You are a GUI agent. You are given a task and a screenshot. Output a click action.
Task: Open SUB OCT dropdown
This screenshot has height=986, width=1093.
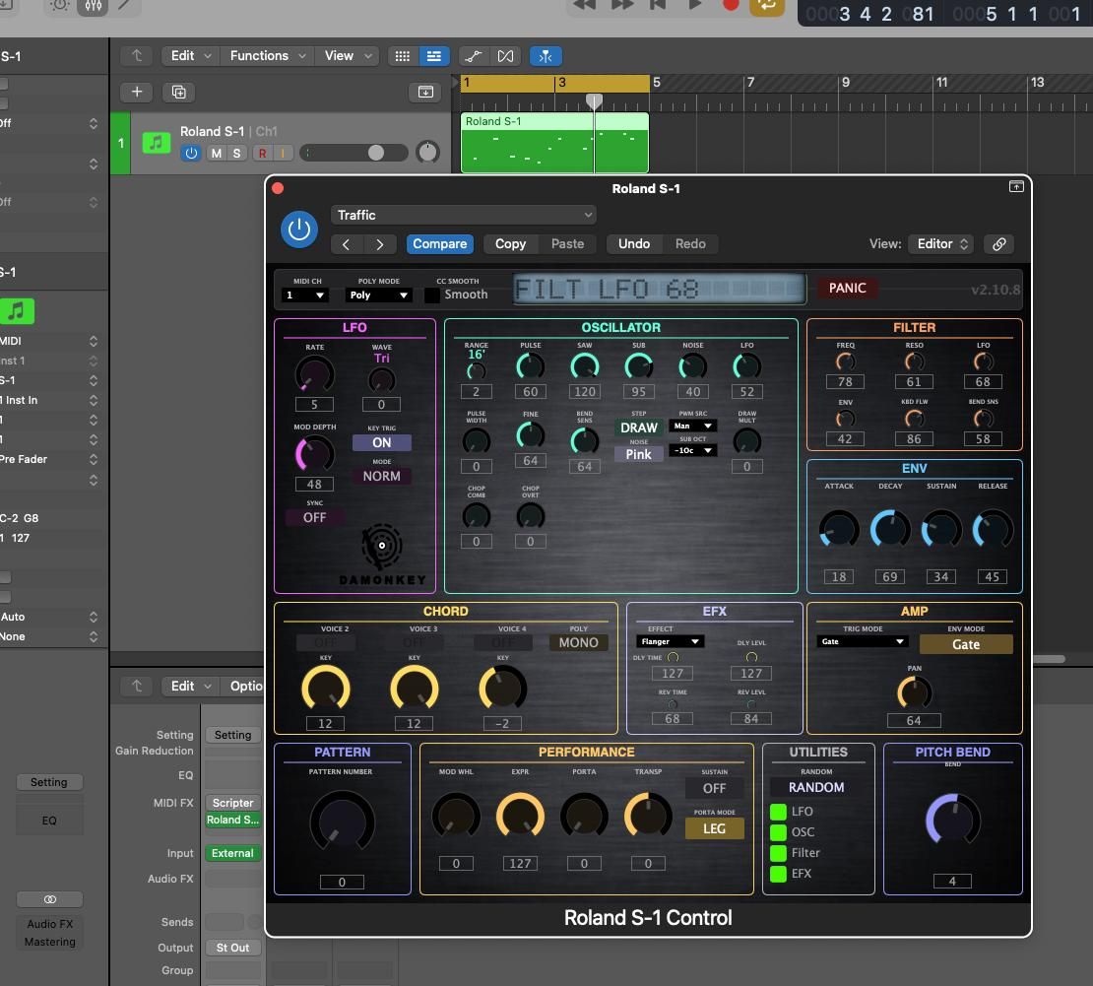point(693,450)
